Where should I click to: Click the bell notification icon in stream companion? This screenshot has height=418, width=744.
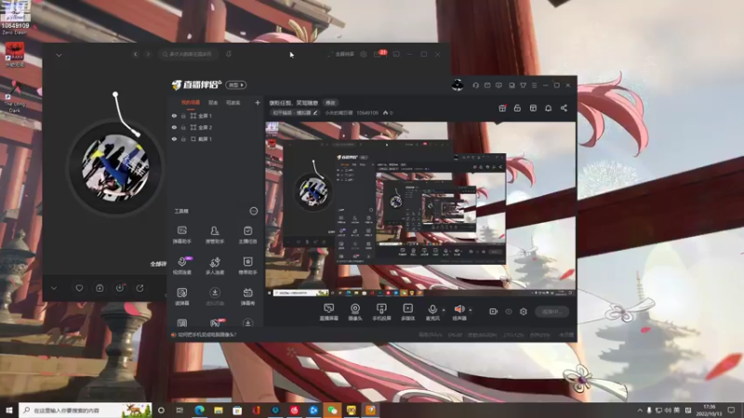point(548,108)
